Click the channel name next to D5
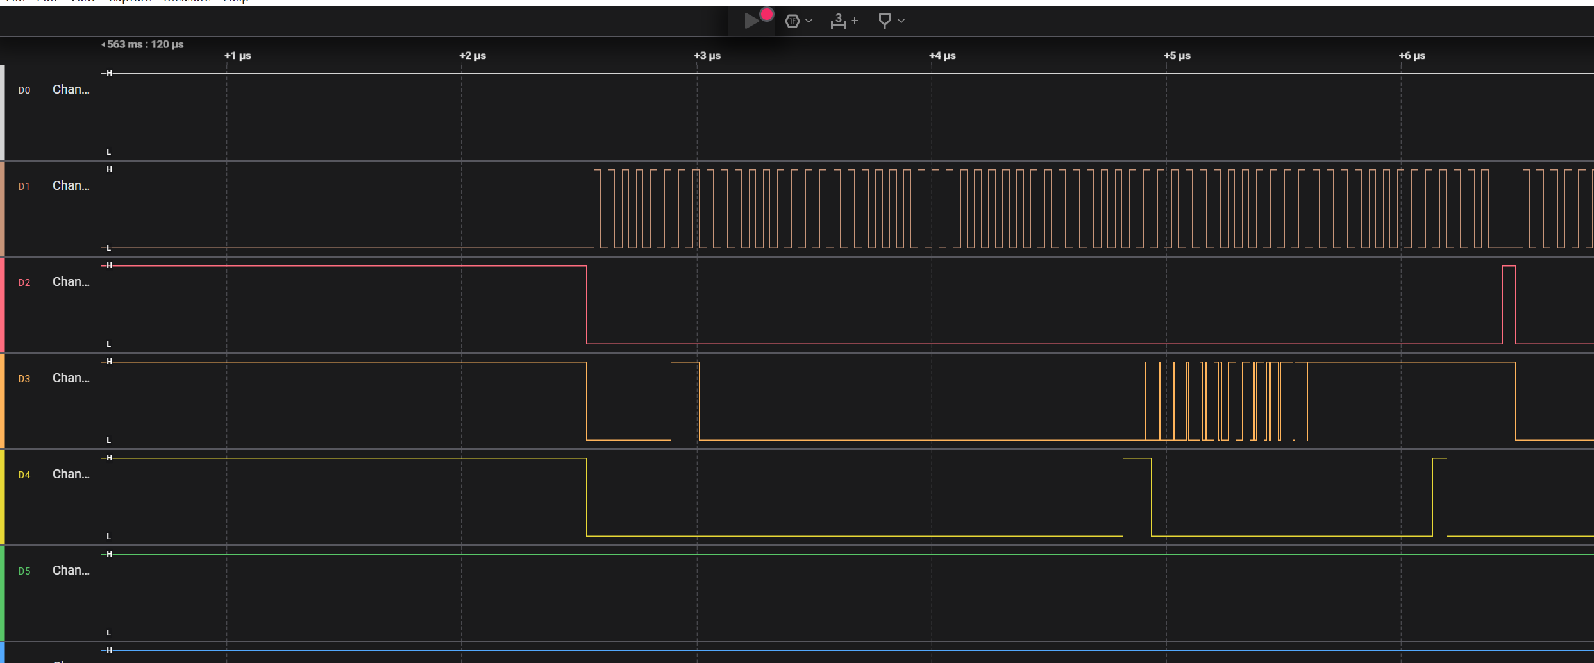 point(71,571)
